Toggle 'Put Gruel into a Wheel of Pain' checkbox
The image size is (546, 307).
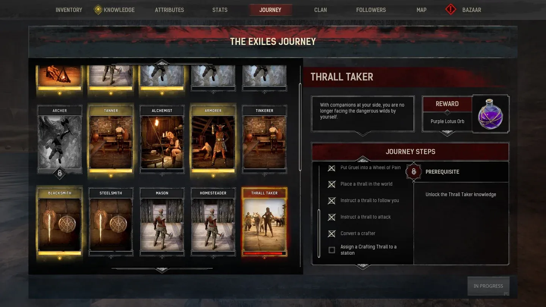332,168
